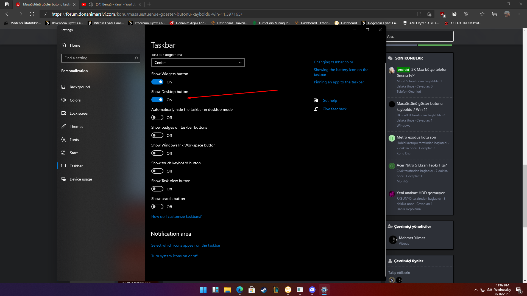
Task: Open the Home settings page
Action: pyautogui.click(x=75, y=45)
